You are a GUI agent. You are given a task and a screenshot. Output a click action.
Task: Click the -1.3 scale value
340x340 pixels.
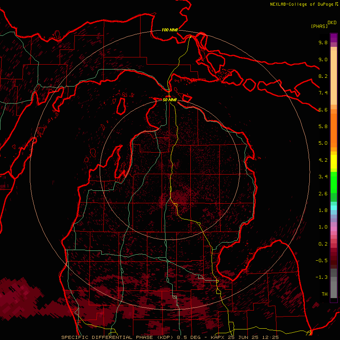coord(321,277)
